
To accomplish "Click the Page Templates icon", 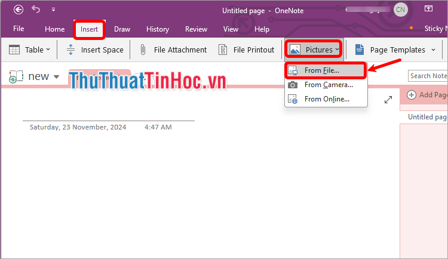I will [360, 50].
